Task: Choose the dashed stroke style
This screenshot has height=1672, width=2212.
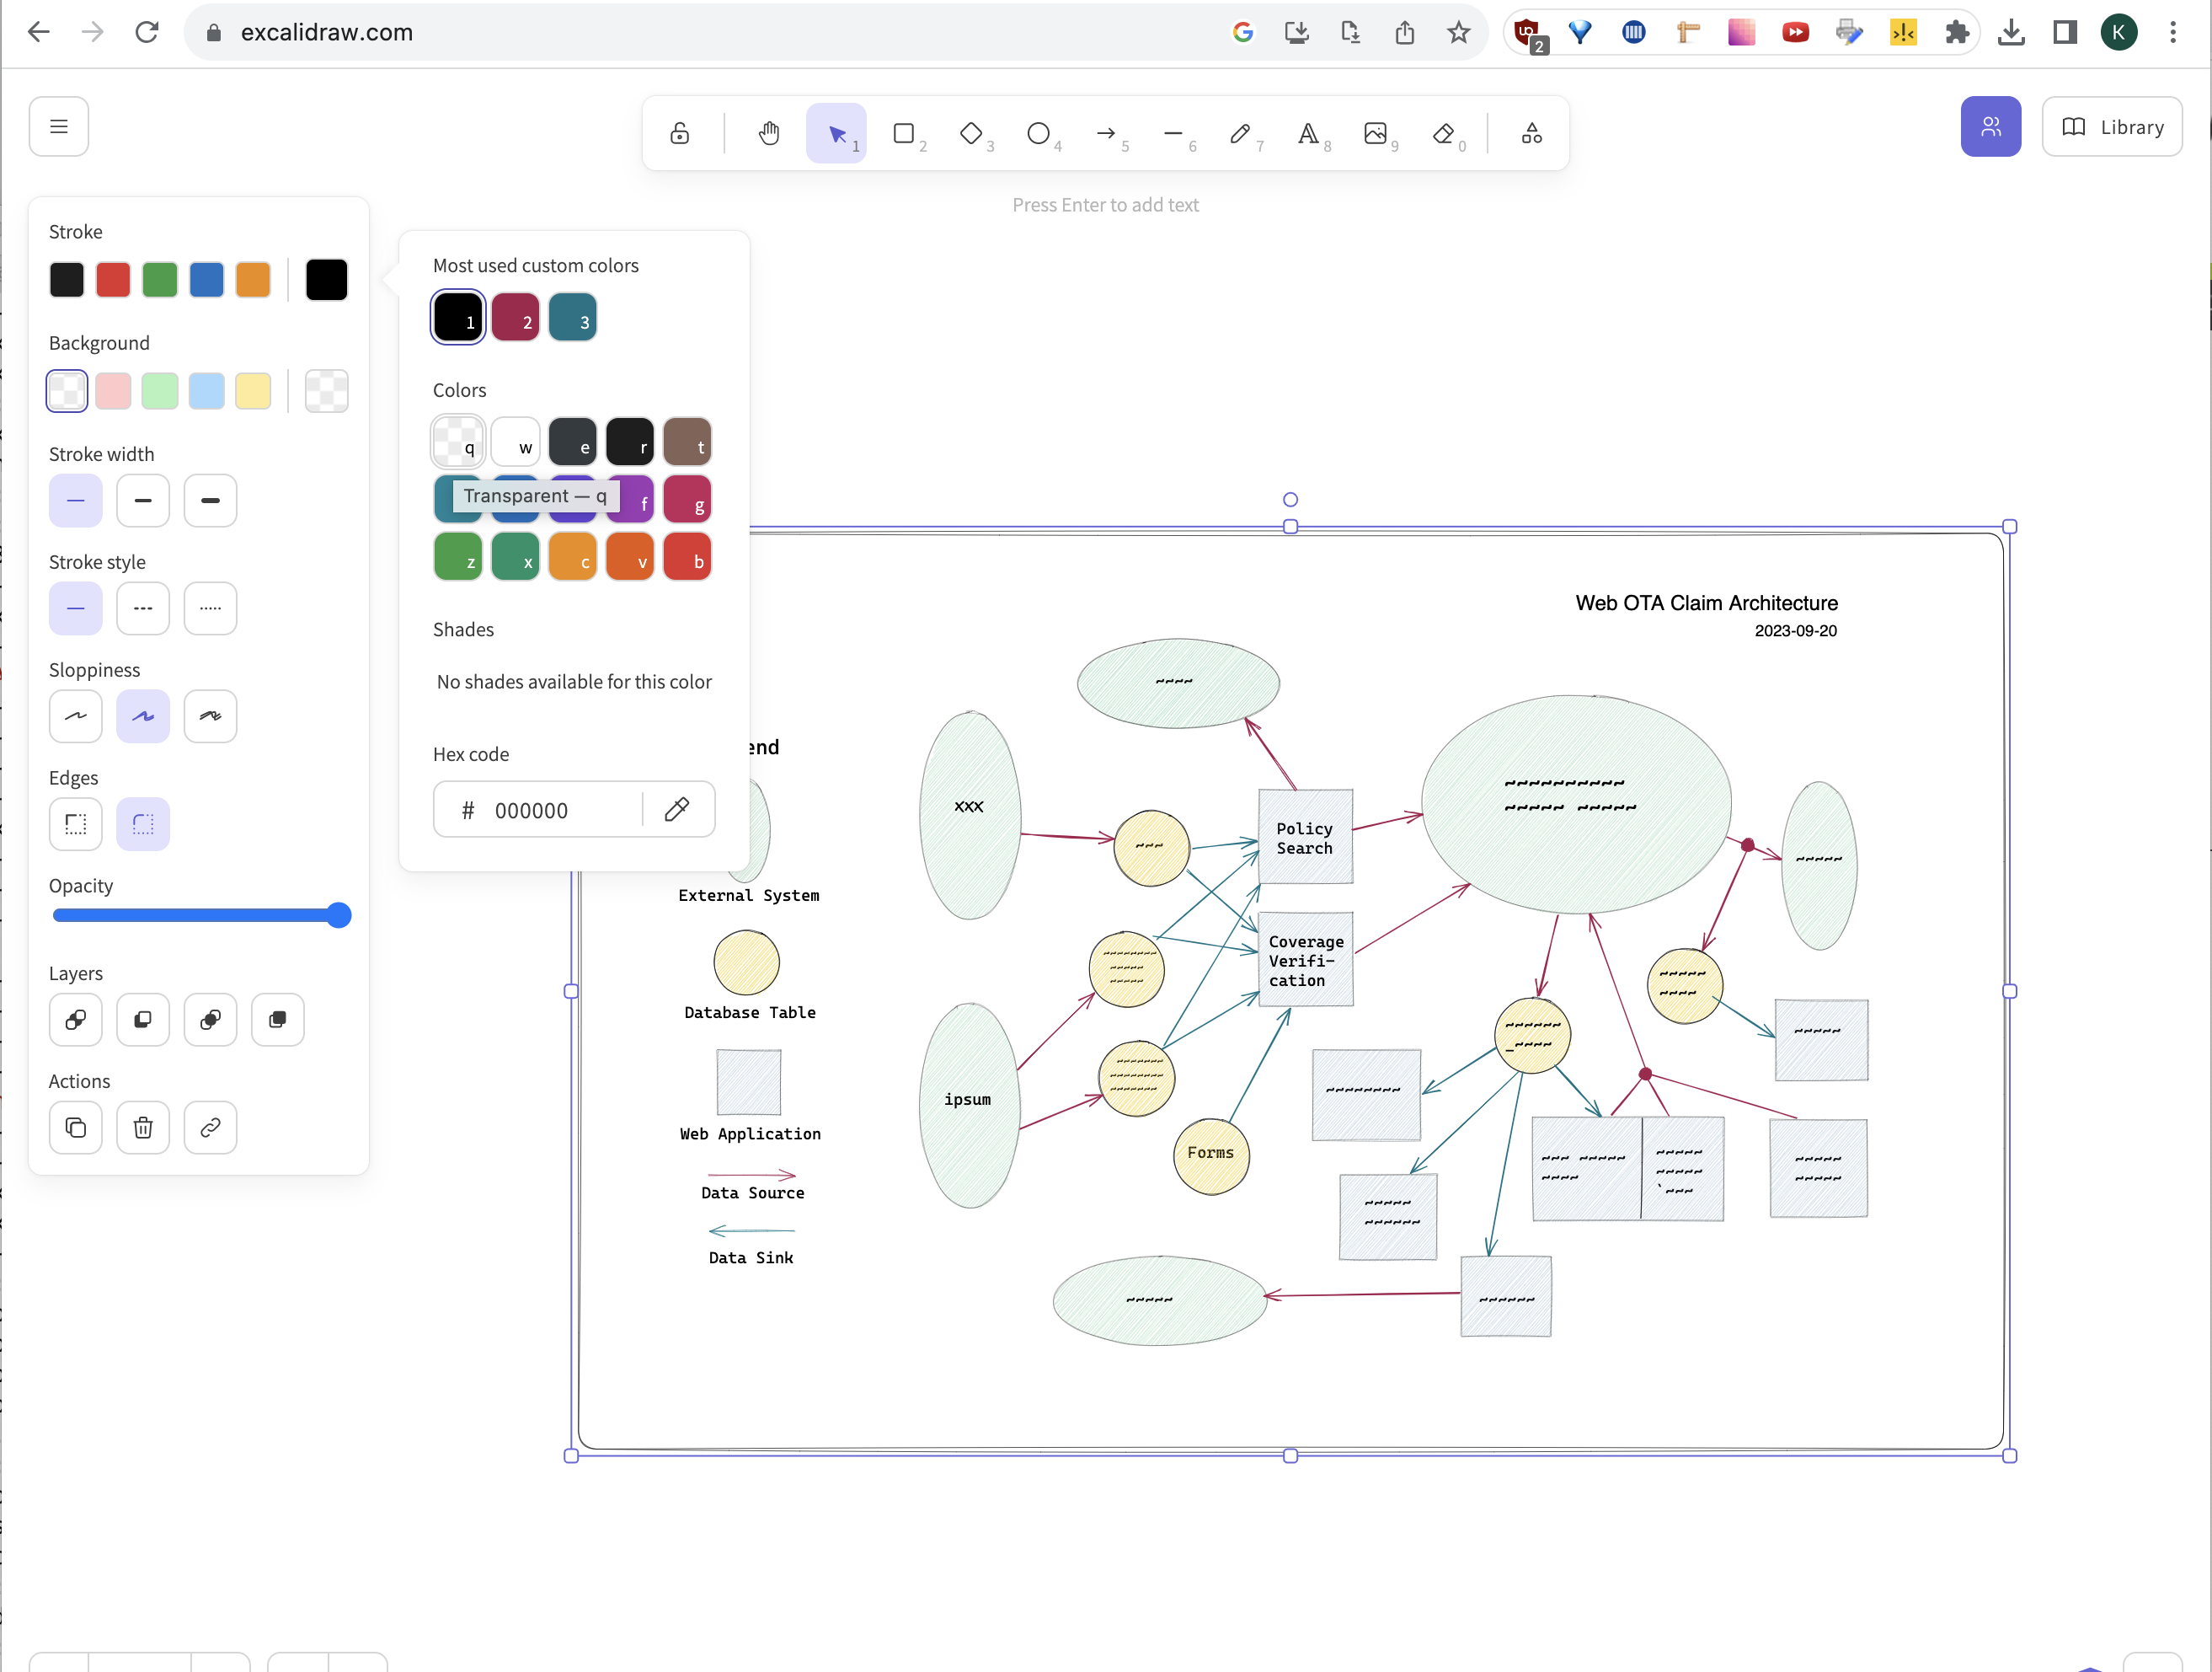Action: point(143,608)
